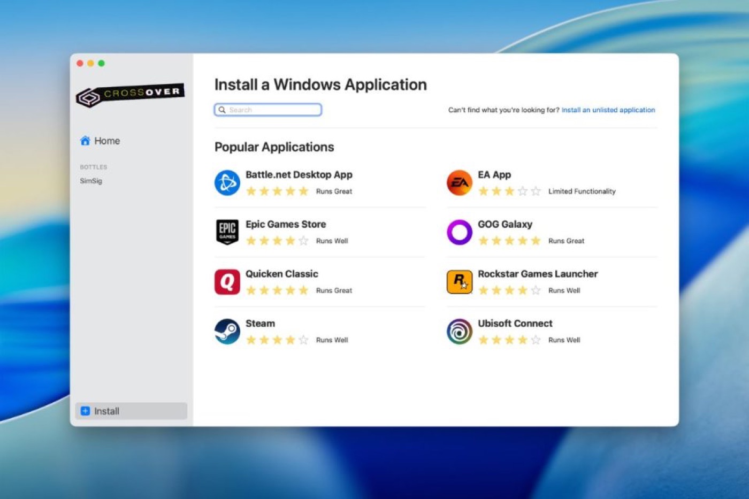Click the Ubisoft Connect swirl icon

(x=460, y=332)
